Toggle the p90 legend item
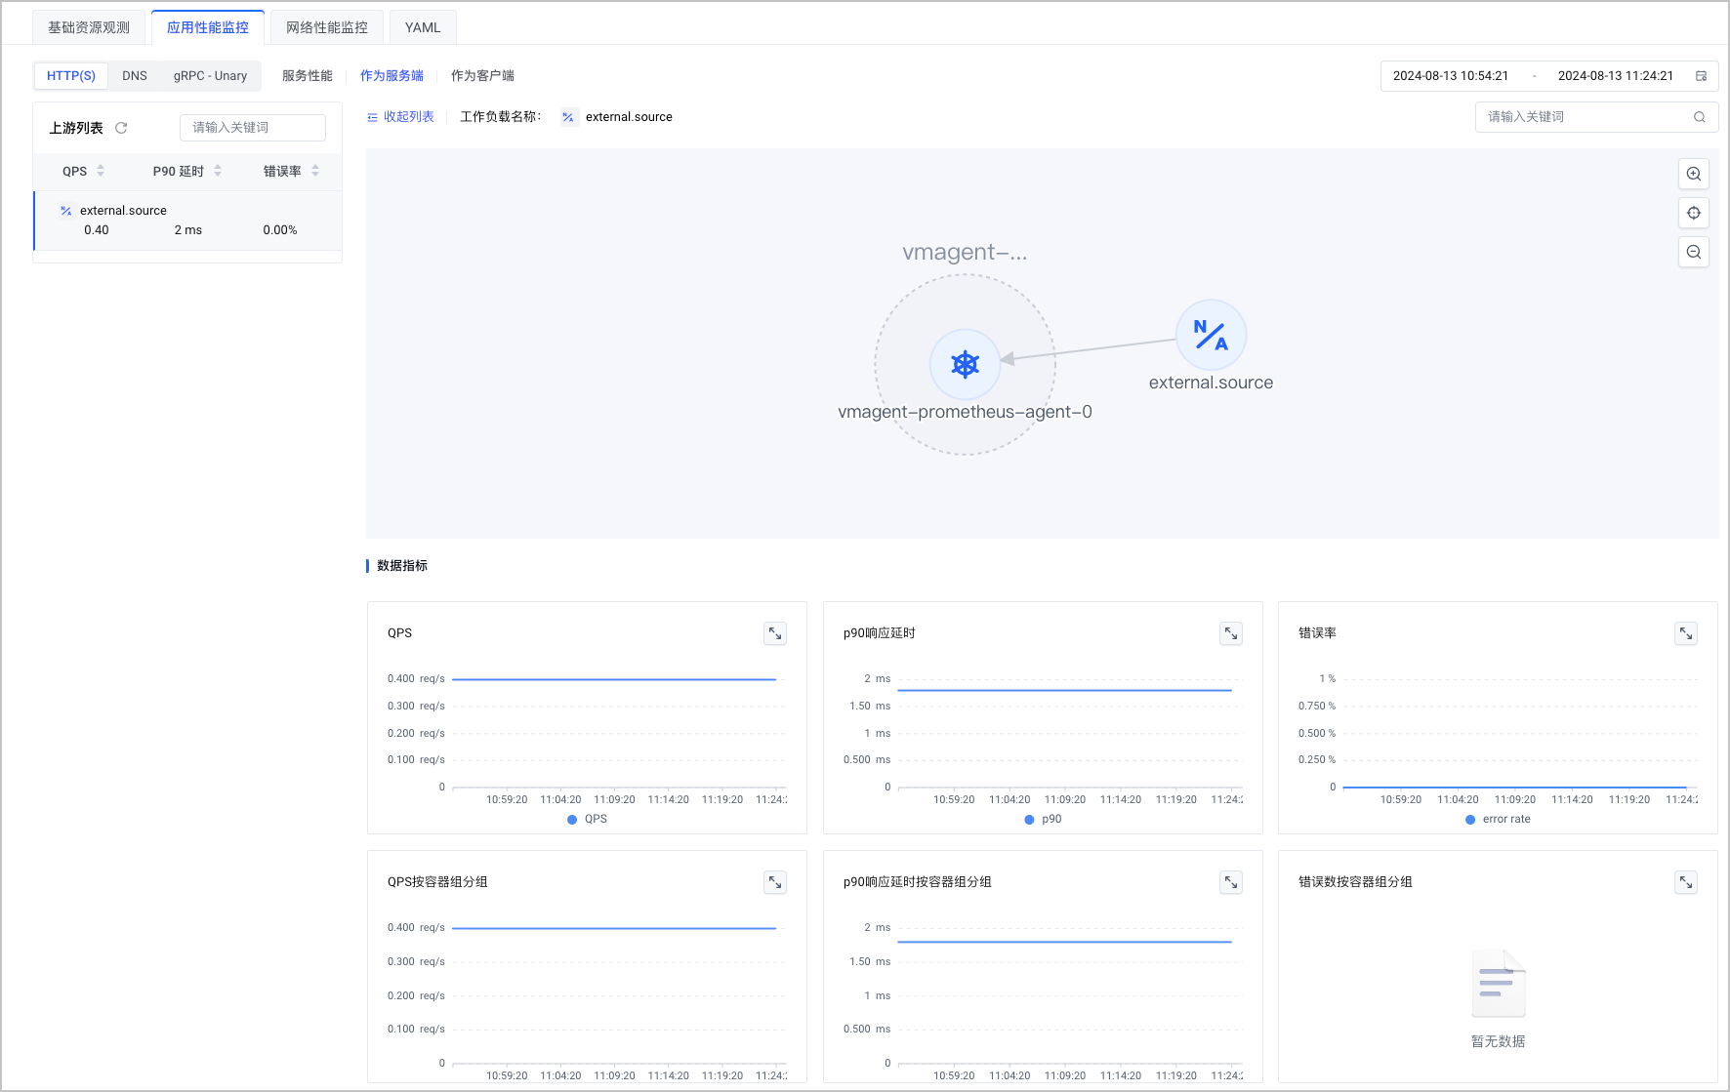 [1043, 820]
